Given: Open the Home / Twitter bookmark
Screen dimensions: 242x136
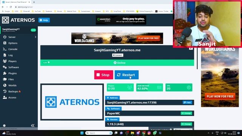Looking at the screenshot, I should pyautogui.click(x=162, y=11).
